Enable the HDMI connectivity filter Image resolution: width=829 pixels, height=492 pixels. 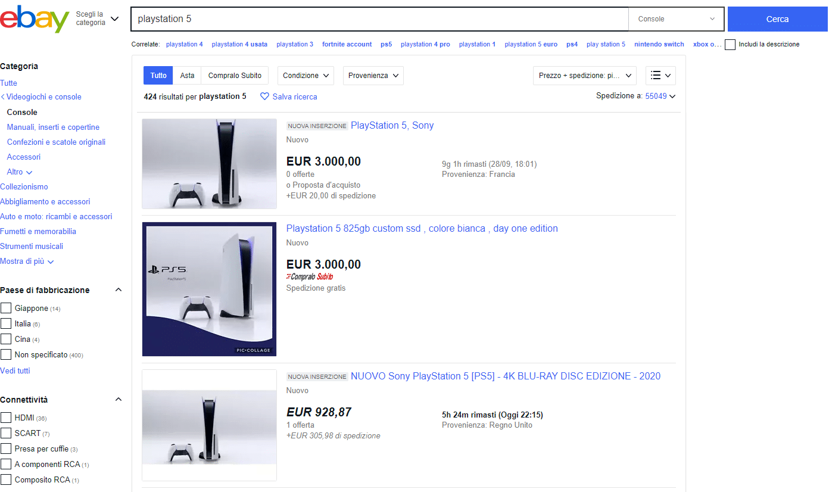coord(6,418)
